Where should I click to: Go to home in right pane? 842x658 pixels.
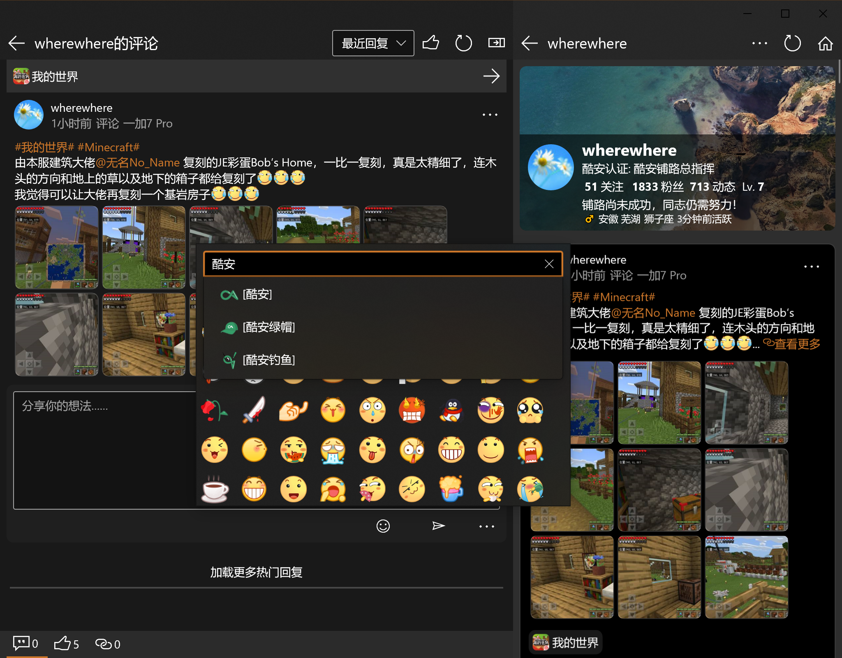click(x=825, y=44)
